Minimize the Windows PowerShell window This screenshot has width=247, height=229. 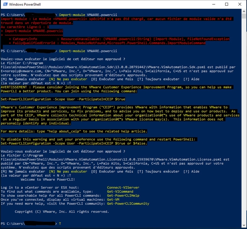pyautogui.click(x=214, y=4)
